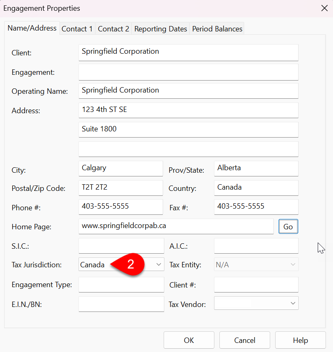
Task: Open the Tax Entity dropdown
Action: point(292,264)
